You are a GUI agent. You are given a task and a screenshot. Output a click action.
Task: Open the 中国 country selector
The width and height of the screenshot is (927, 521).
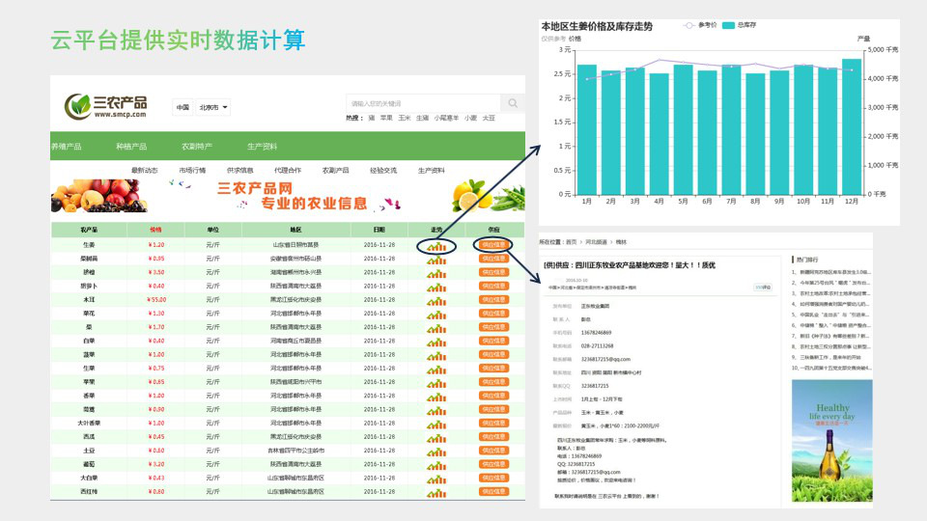click(183, 107)
